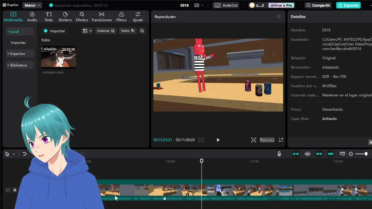Toggle main track magnet
The height and width of the screenshot is (209, 372).
pos(296,154)
